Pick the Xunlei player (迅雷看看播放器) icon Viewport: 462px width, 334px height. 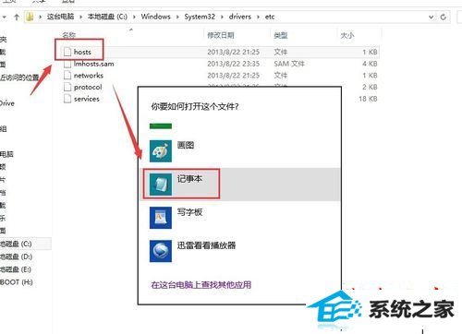pyautogui.click(x=161, y=251)
